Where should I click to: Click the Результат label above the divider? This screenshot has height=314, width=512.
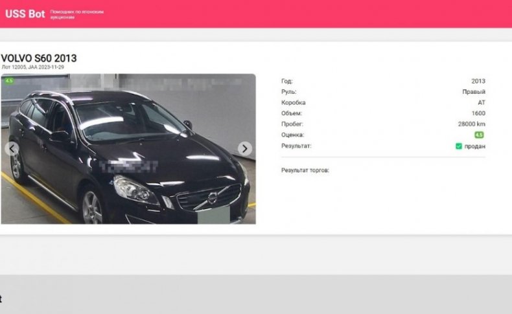296,146
